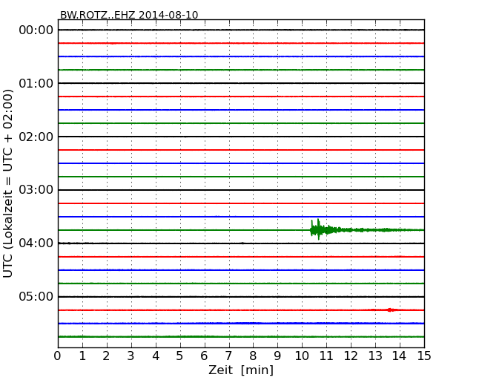Click the x-axis tick label 1
Viewport: 482px width, 386px height.
click(x=82, y=356)
